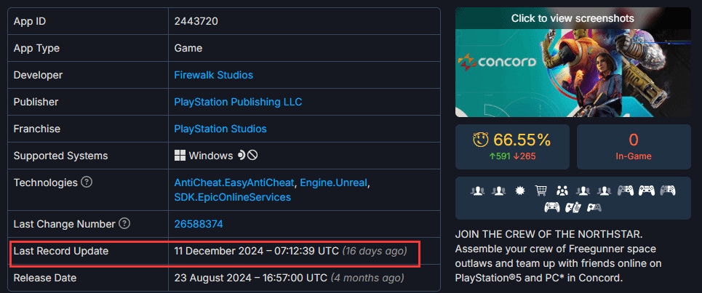Viewport: 702px width, 293px height.
Task: Click the Supported Systems row label
Action: [x=60, y=156]
